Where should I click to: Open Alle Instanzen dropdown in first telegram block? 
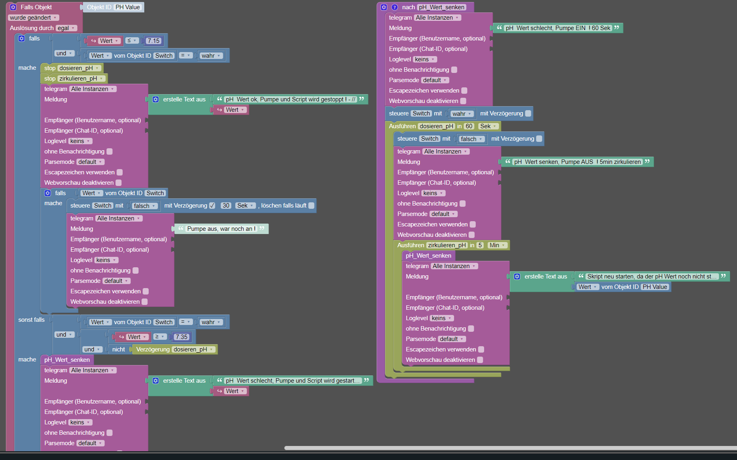[x=93, y=89]
